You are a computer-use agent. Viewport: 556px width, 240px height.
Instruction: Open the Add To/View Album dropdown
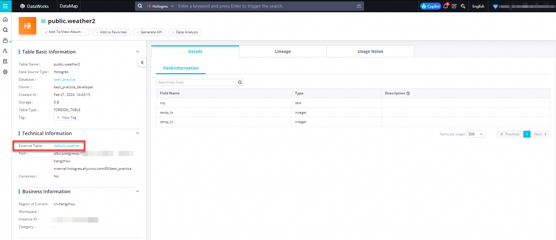pyautogui.click(x=65, y=32)
